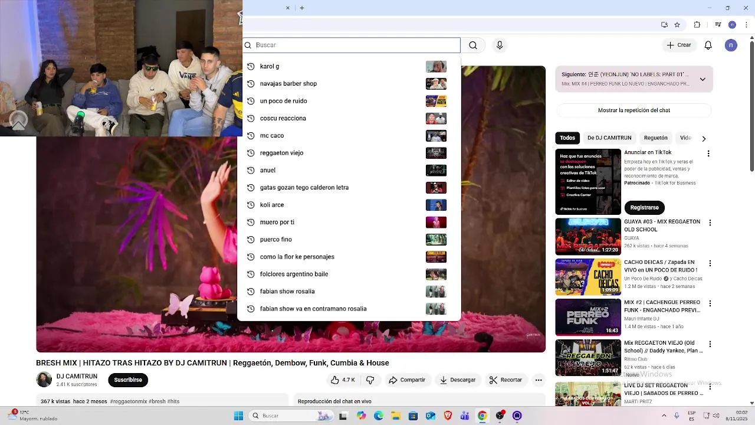The height and width of the screenshot is (425, 755).
Task: Open Brave browser from taskbar
Action: click(x=448, y=416)
